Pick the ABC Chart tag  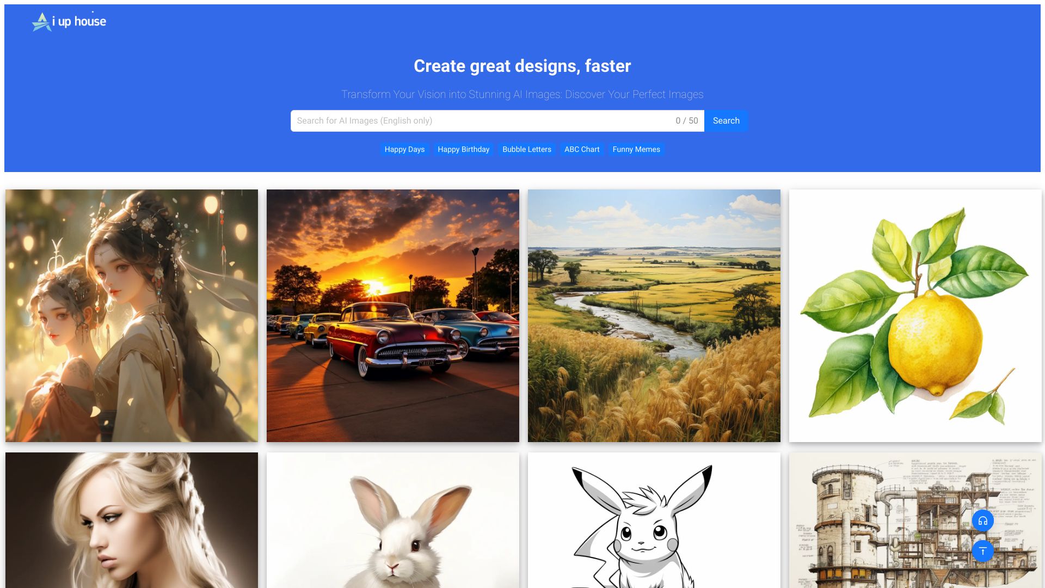581,149
